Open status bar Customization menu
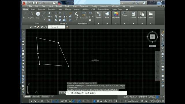Screen dimensions: 185x104 pyautogui.click(x=163, y=101)
